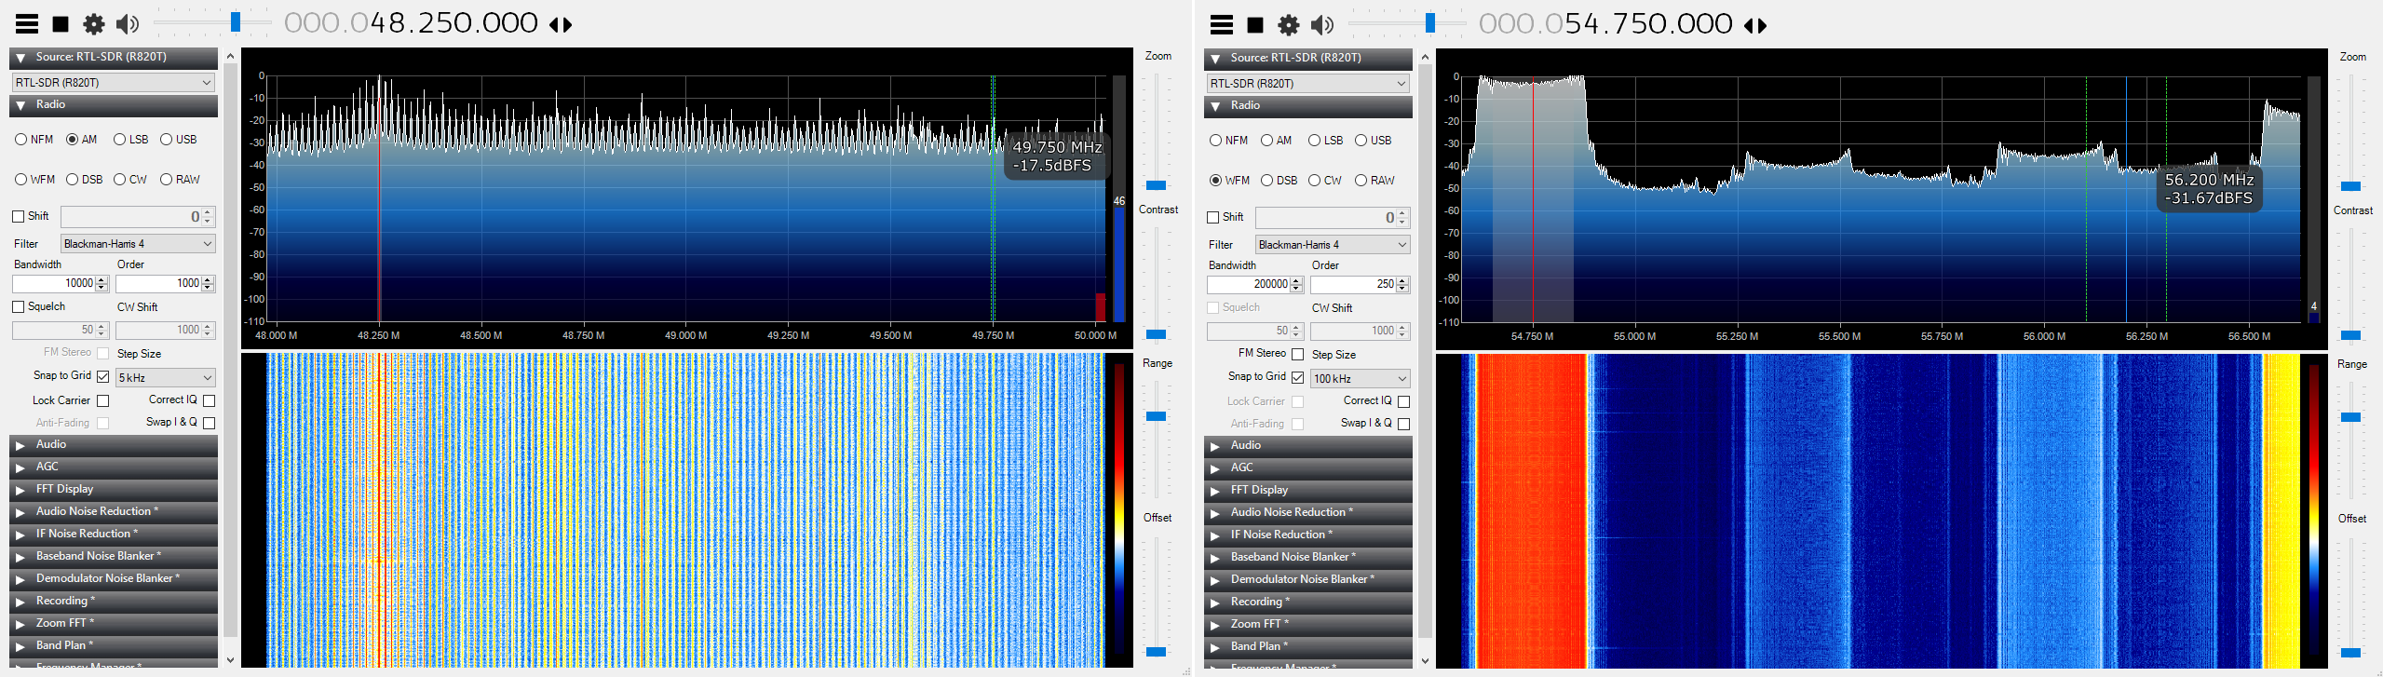Viewport: 2383px width, 677px height.
Task: Click the Bandwidth field showing 200000
Action: point(1248,285)
